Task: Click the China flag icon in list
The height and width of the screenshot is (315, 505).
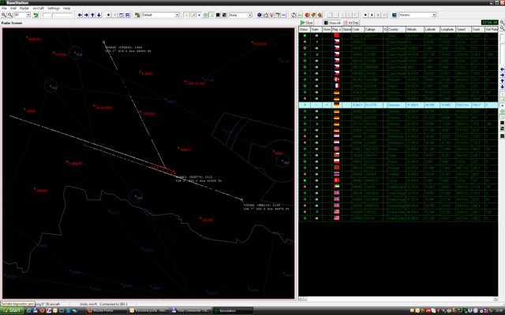Action: (x=337, y=35)
